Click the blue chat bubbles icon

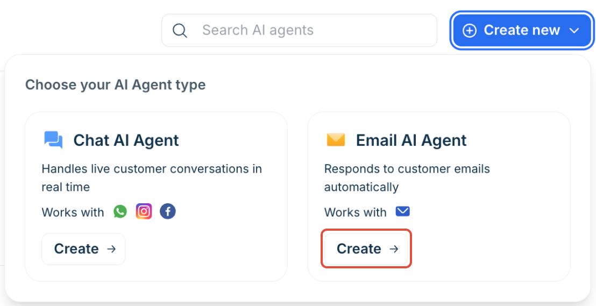[x=53, y=140]
